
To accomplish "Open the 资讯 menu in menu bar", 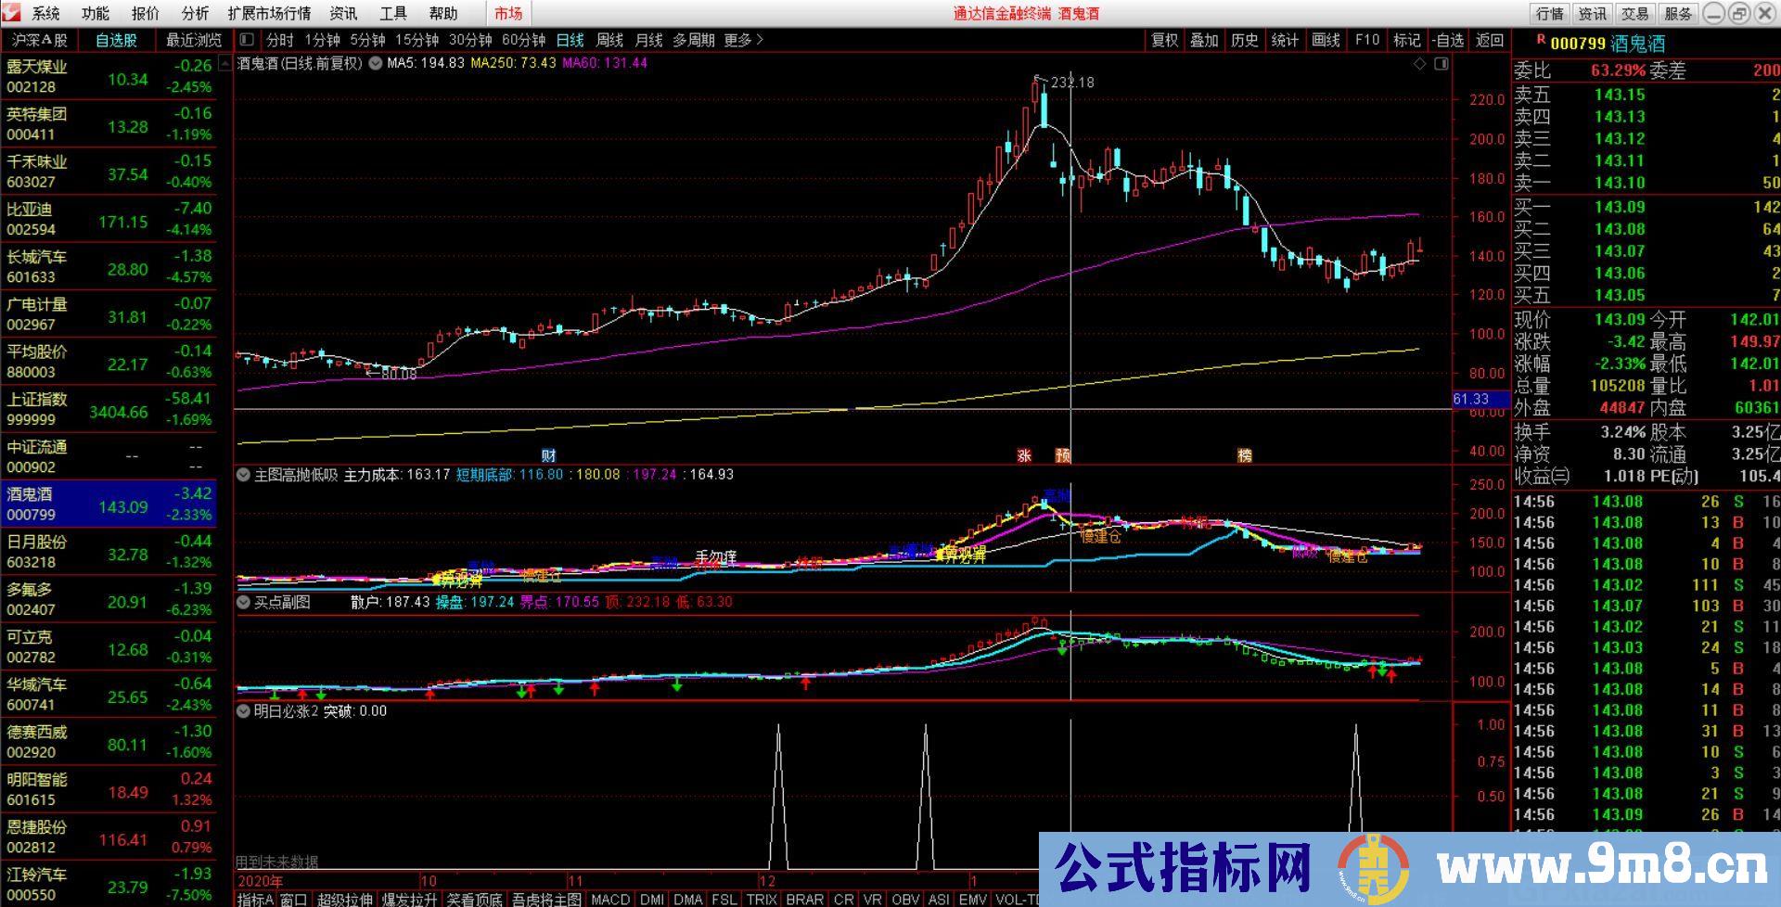I will [x=343, y=13].
